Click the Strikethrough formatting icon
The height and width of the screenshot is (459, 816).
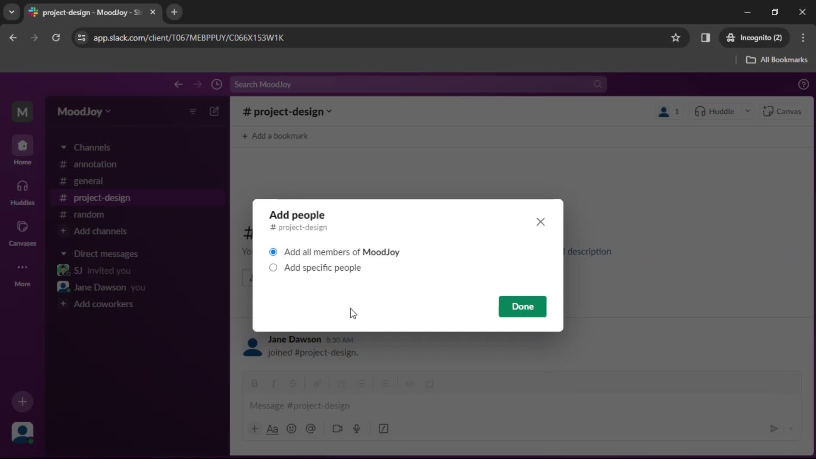pos(292,384)
